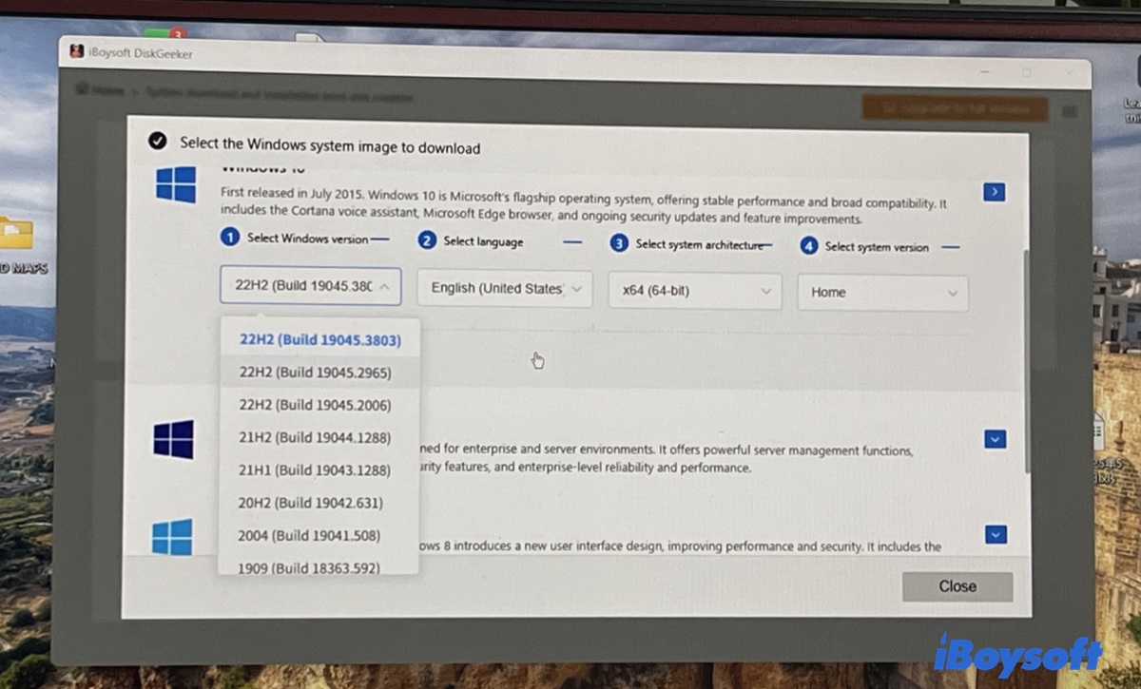
Task: Open the English (United States) language dropdown
Action: point(505,288)
